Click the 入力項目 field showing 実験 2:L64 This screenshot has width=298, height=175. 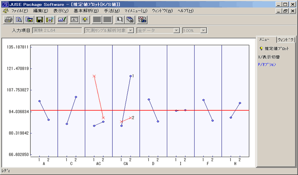(57, 30)
